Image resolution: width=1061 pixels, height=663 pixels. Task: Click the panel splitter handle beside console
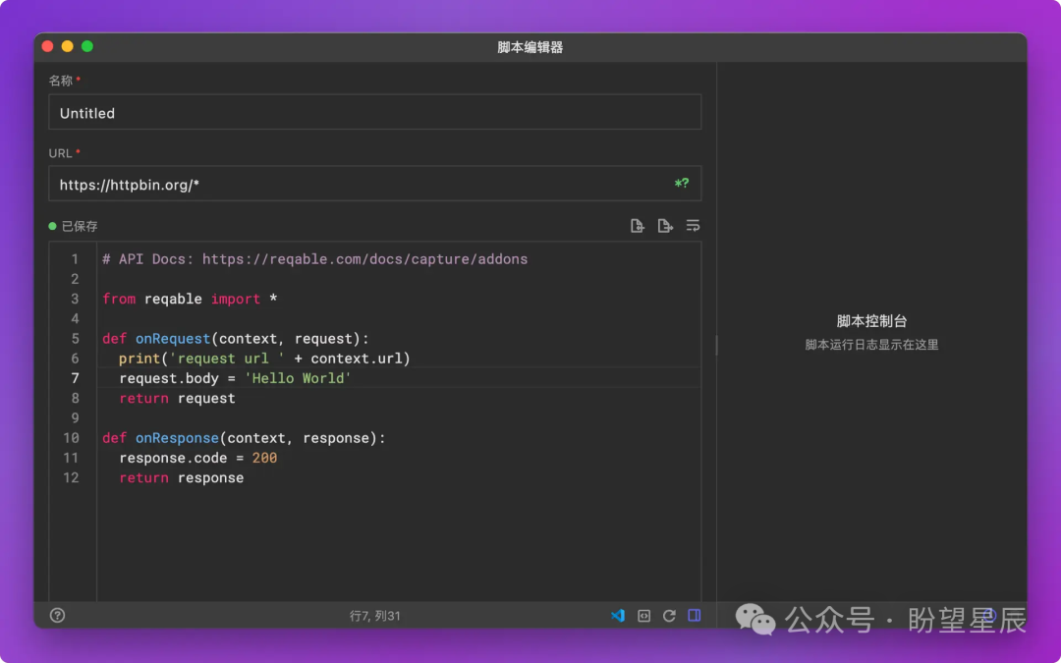[x=716, y=345]
